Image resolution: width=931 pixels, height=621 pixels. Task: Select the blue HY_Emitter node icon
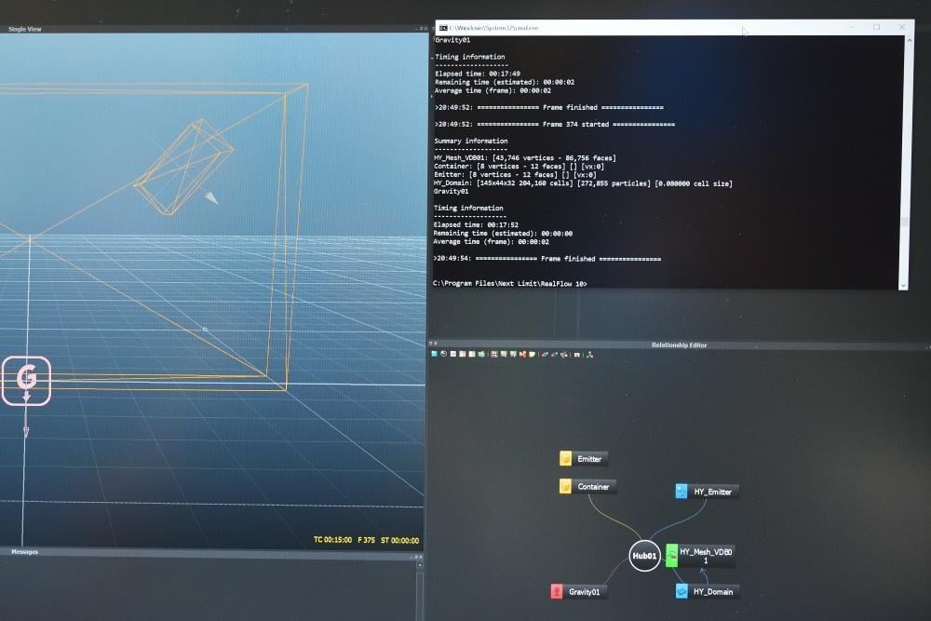pyautogui.click(x=680, y=491)
